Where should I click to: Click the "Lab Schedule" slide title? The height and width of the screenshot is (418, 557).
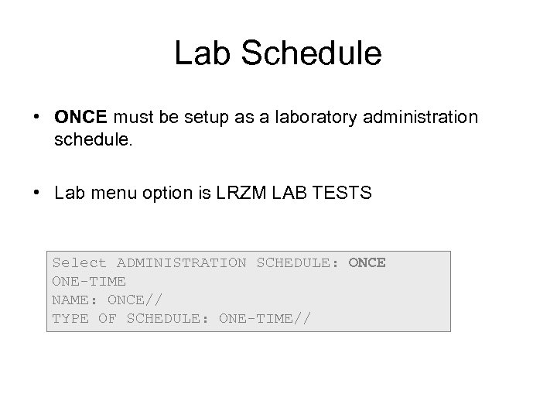pos(278,53)
